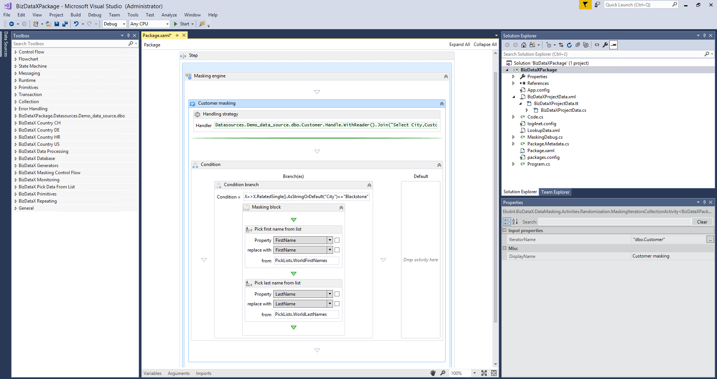Sort Properties grid alphabetically
This screenshot has height=379, width=717.
tap(515, 222)
